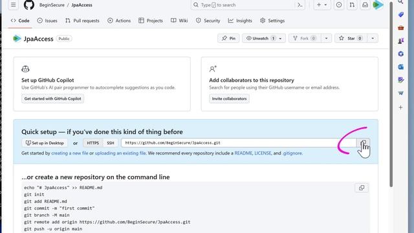Click the 'git push -u origin main' command line
The height and width of the screenshot is (233, 414).
(53, 228)
